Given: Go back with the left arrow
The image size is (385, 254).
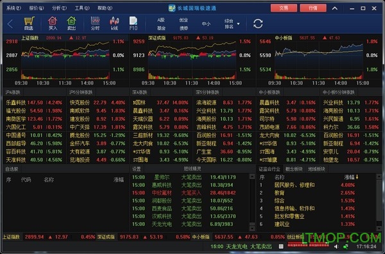Looking at the screenshot, I should pos(10,24).
